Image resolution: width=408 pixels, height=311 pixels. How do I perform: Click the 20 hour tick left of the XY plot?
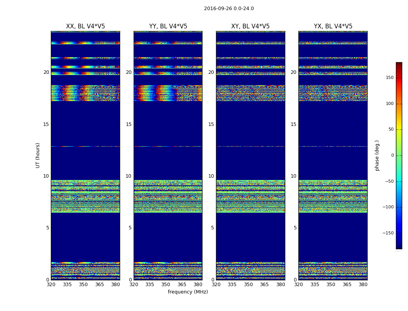point(211,72)
